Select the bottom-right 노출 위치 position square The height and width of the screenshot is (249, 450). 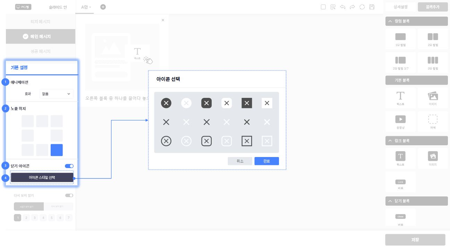click(x=57, y=150)
